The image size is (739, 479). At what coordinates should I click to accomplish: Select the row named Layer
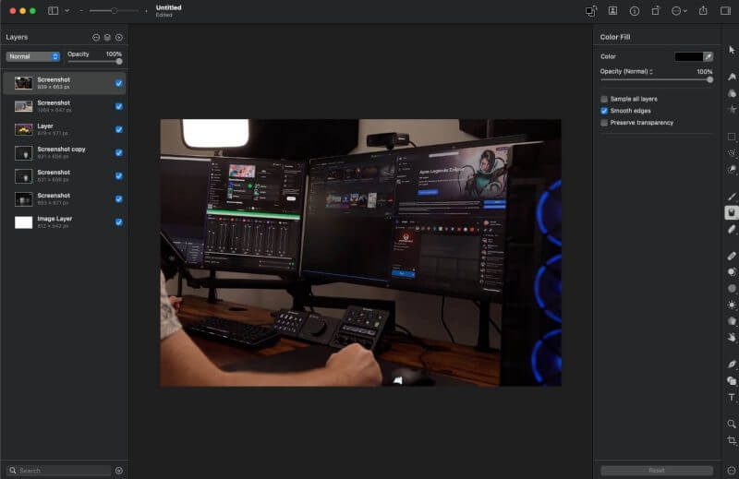(x=65, y=129)
